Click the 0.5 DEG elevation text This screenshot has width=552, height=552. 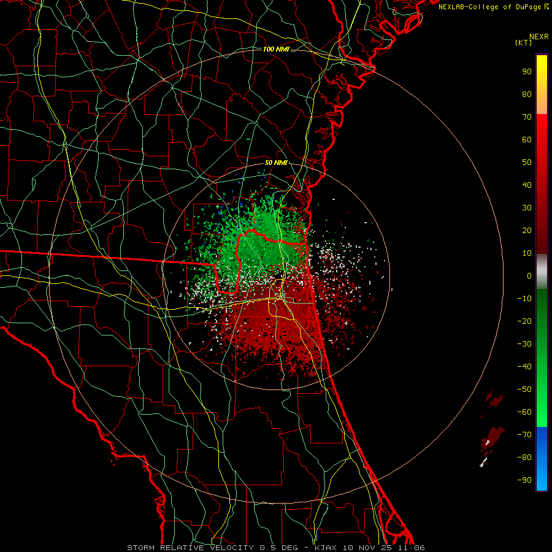279,548
